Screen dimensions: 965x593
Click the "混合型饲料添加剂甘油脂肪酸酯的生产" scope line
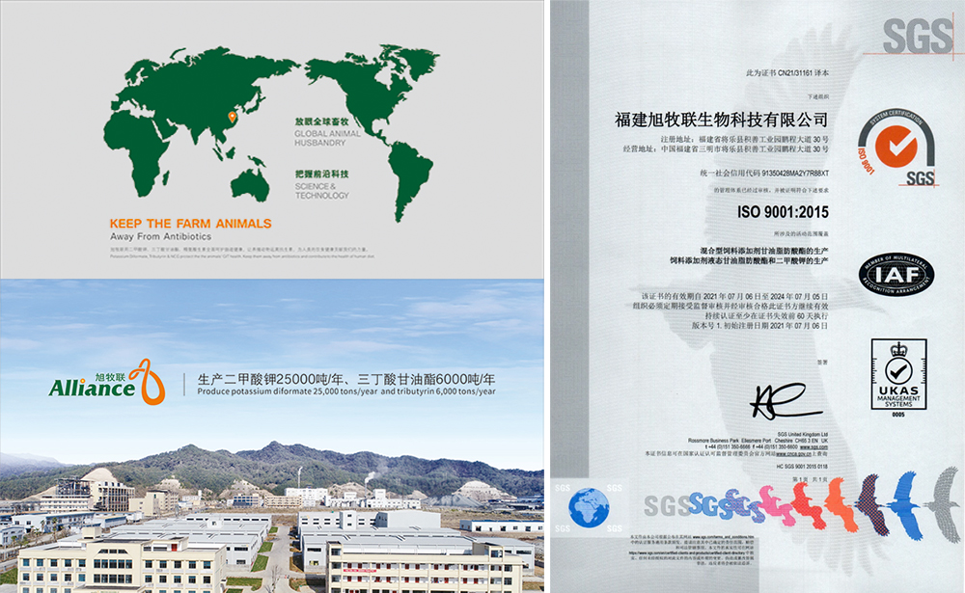[x=764, y=251]
